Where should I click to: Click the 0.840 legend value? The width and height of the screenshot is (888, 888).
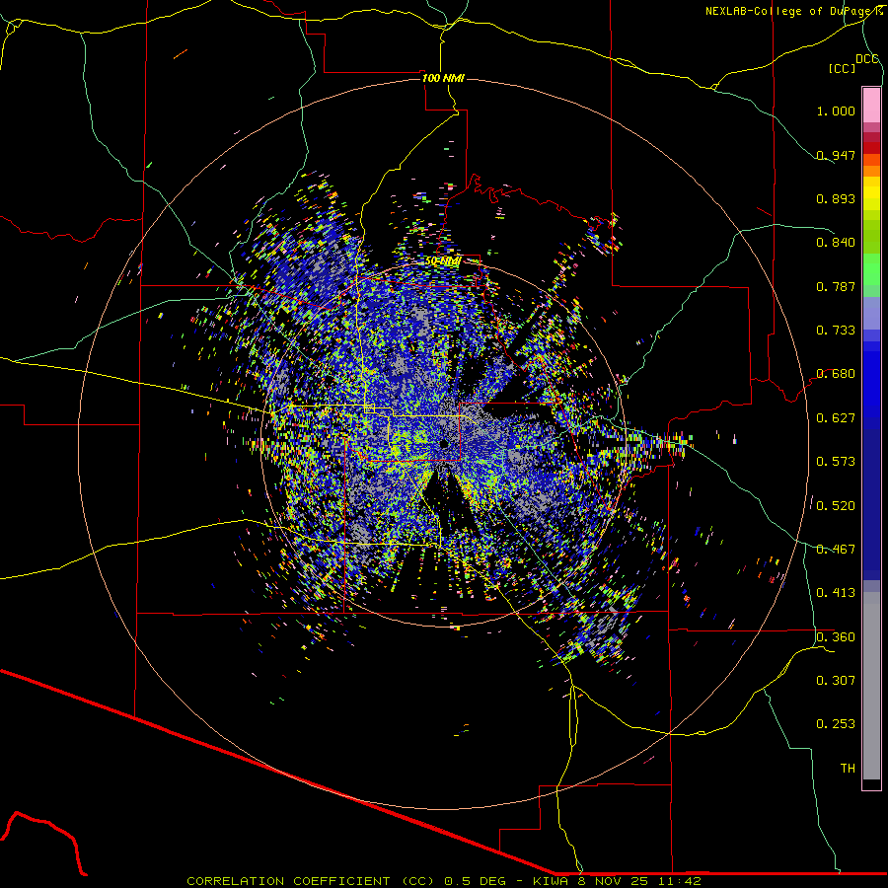836,243
